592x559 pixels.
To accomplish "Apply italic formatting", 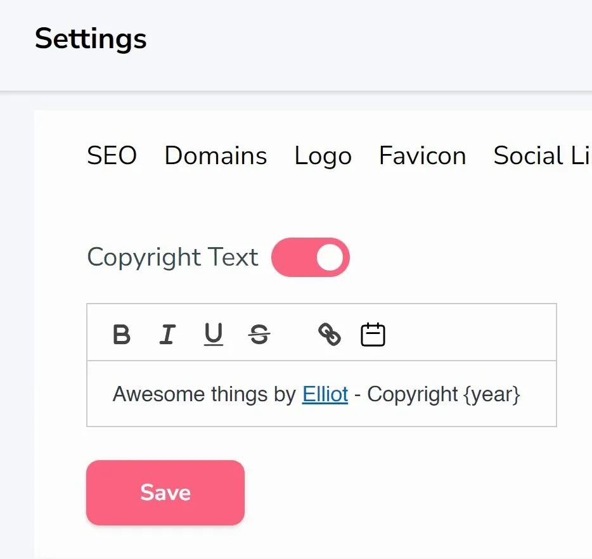I will (x=167, y=334).
